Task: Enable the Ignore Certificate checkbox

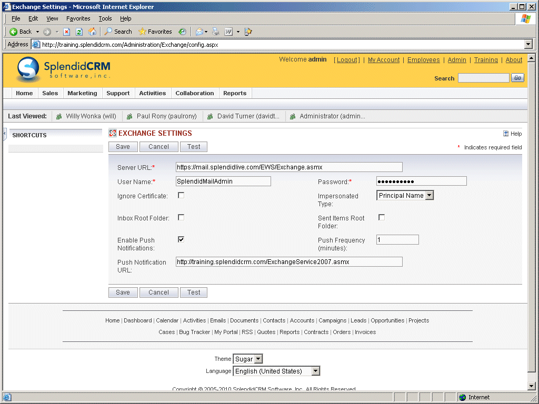Action: coord(181,196)
